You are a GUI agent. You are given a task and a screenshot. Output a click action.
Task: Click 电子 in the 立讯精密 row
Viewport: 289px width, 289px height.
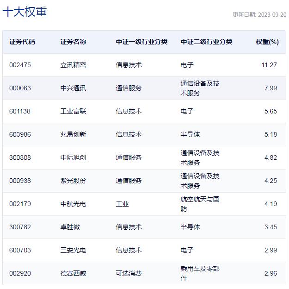coord(187,65)
